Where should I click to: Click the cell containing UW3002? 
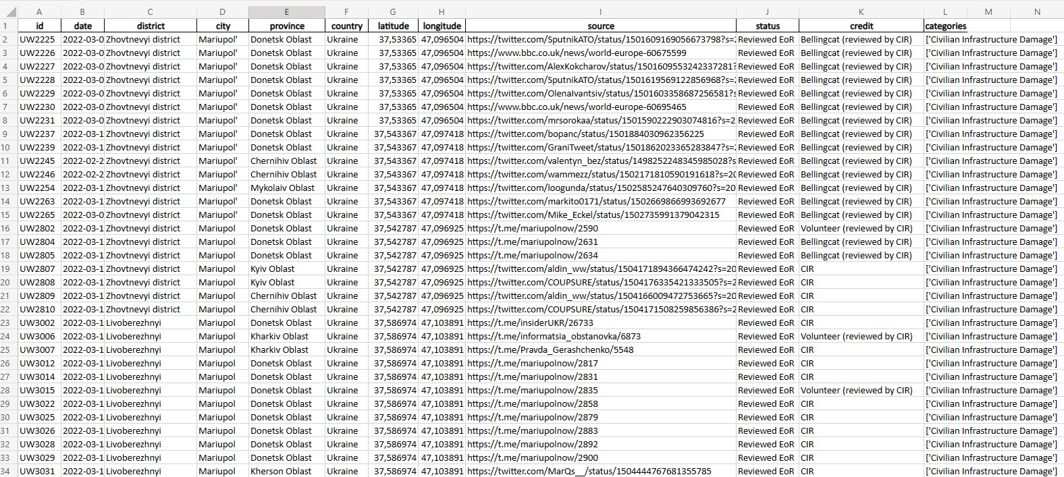point(39,322)
